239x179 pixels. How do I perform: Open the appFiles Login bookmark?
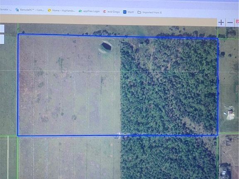[89, 11]
